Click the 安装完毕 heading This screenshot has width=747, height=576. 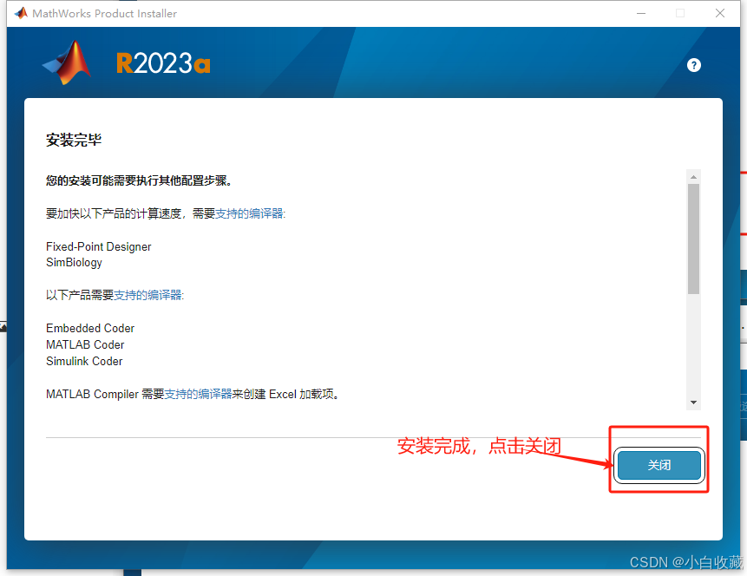pos(74,140)
